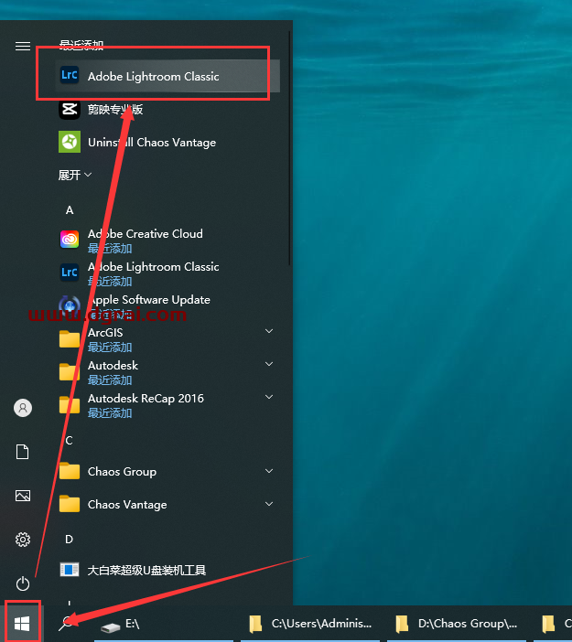
Task: Click Lrc icon under section A
Action: [70, 273]
